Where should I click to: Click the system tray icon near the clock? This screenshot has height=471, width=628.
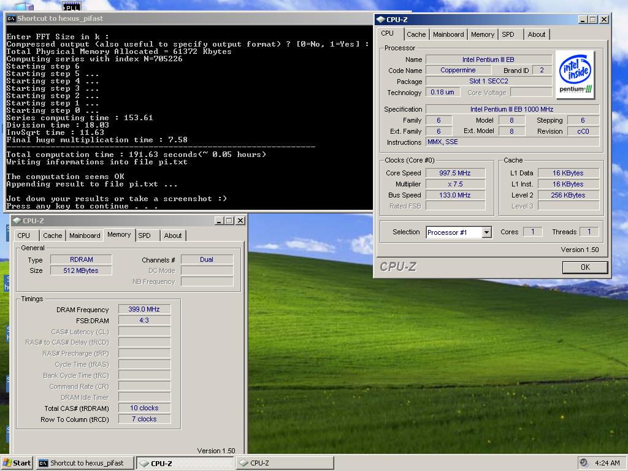point(584,462)
